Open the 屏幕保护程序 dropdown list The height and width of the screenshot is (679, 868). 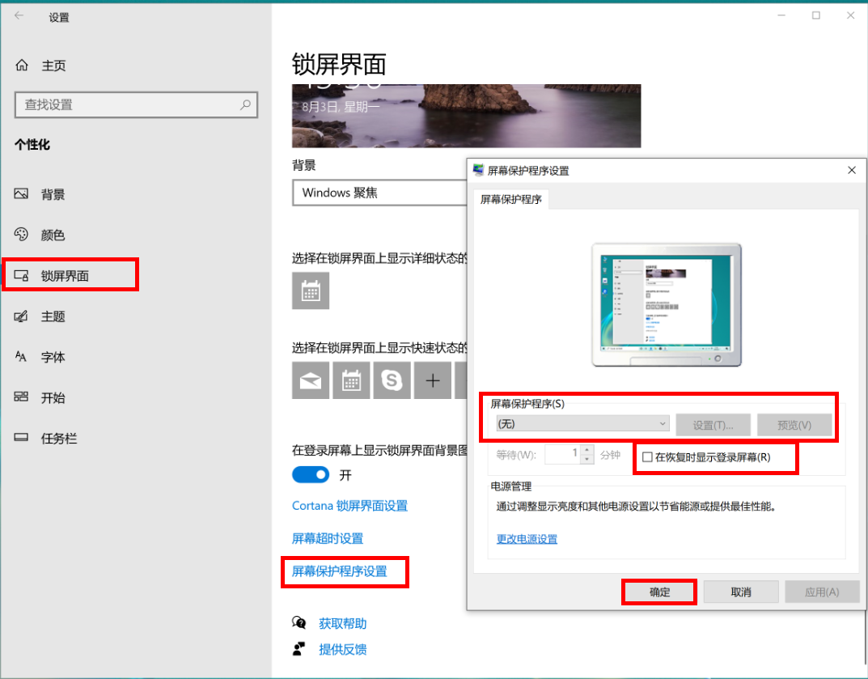tap(582, 424)
